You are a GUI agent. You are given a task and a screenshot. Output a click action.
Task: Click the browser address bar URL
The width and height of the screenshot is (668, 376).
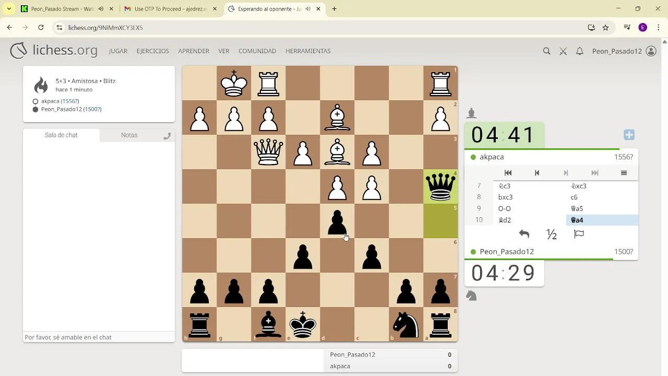pyautogui.click(x=105, y=28)
